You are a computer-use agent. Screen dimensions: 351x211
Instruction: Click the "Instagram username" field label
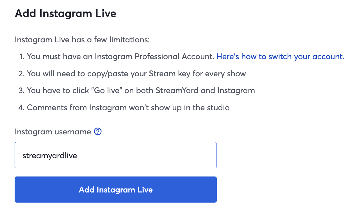[53, 132]
